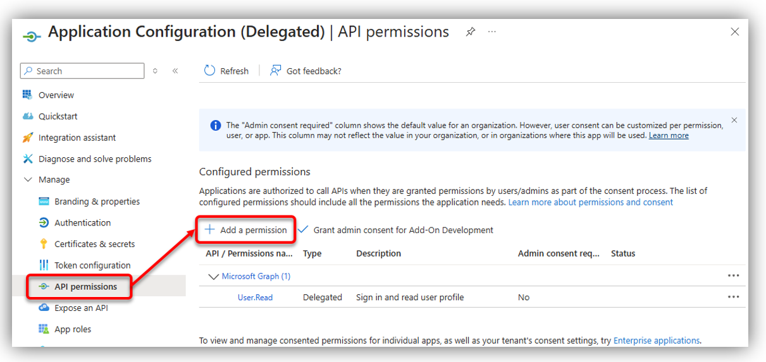Click the Application Configuration app logo icon
Screen dimensions: 766x362
coord(32,35)
